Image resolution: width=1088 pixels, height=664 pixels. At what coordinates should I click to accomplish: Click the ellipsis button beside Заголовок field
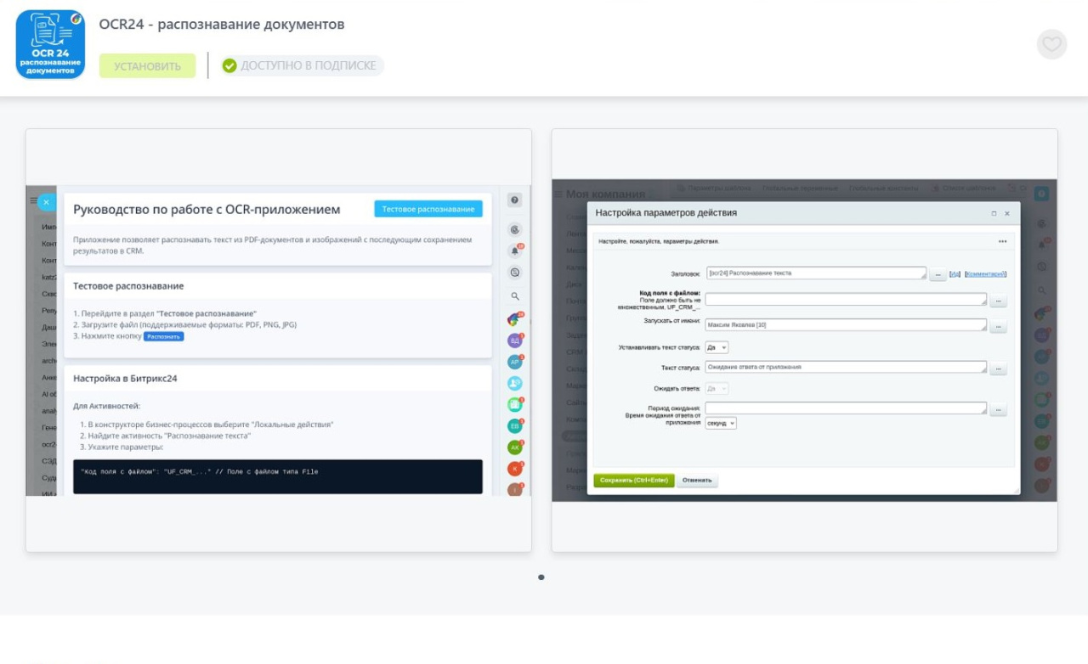(x=938, y=274)
